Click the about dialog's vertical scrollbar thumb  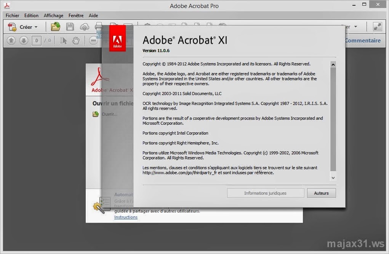[x=333, y=119]
